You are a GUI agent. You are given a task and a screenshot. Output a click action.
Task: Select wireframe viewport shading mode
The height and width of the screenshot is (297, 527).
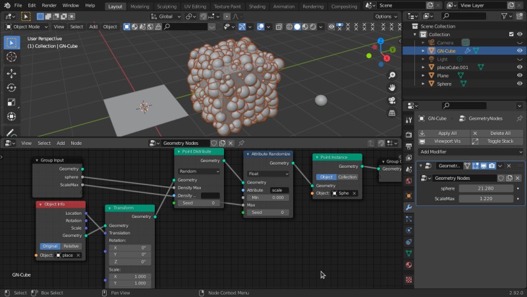(289, 26)
